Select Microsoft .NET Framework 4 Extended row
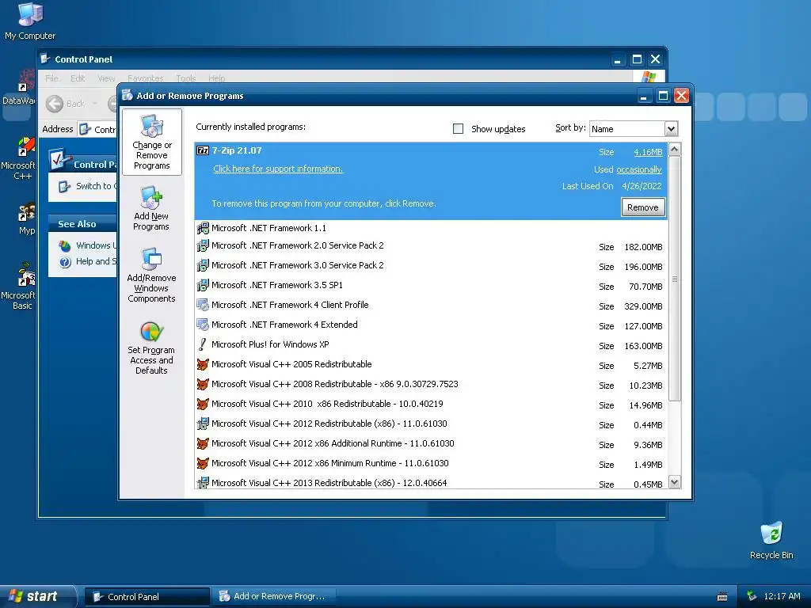Screen dimensions: 811x608 point(431,325)
